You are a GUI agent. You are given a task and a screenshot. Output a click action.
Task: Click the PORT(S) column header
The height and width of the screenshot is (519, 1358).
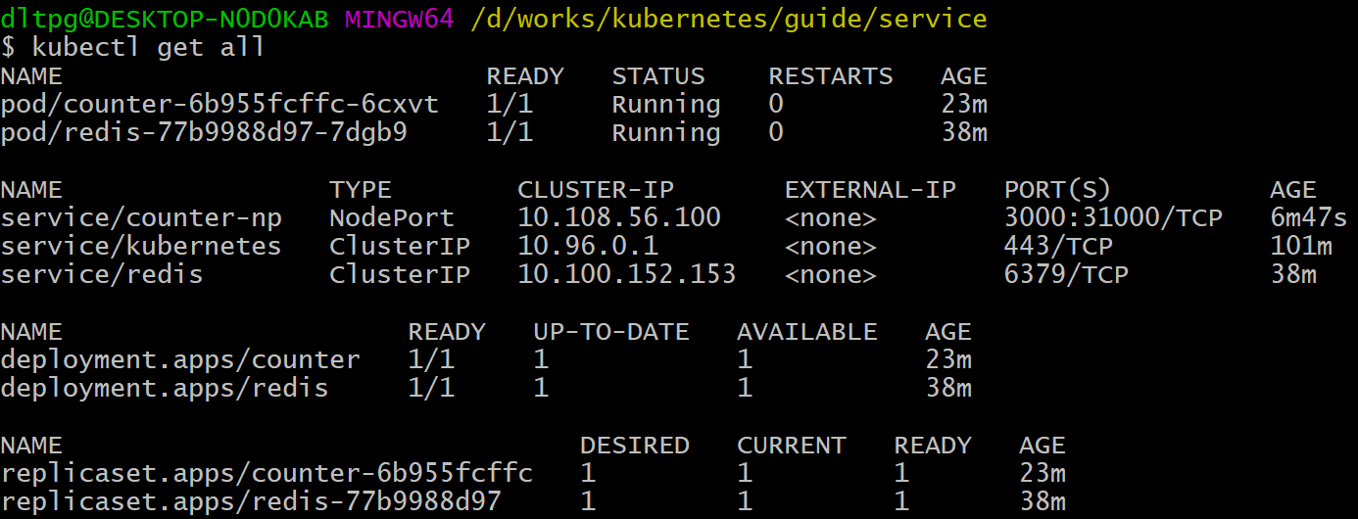(1058, 190)
